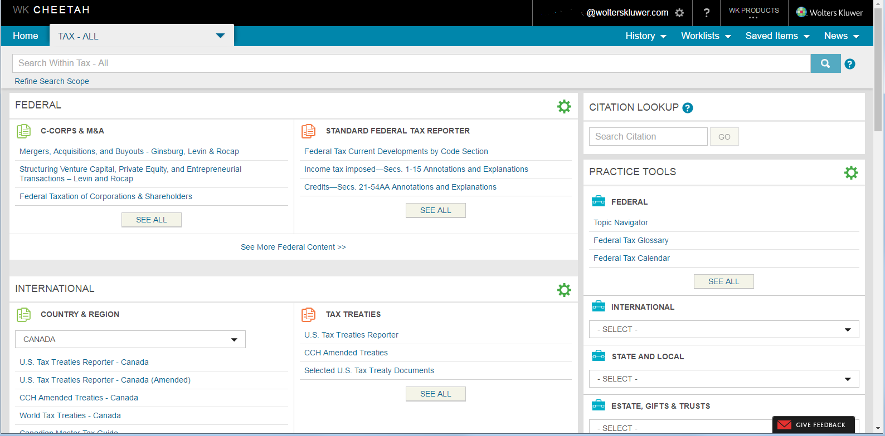Open World Tax Treaties - Canada
Screen dimensions: 885x436
click(70, 415)
